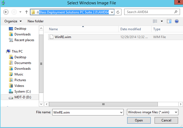
Task: Change the view with the view icon
Action: click(155, 21)
